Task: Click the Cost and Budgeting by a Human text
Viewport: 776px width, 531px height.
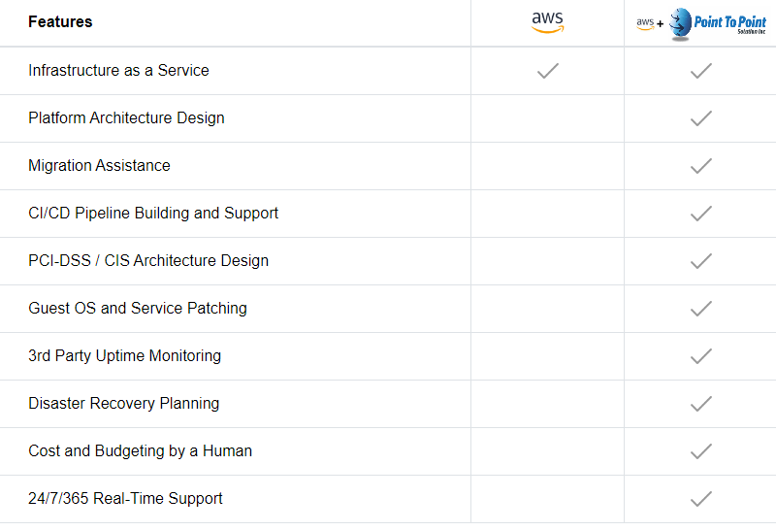Action: tap(140, 450)
